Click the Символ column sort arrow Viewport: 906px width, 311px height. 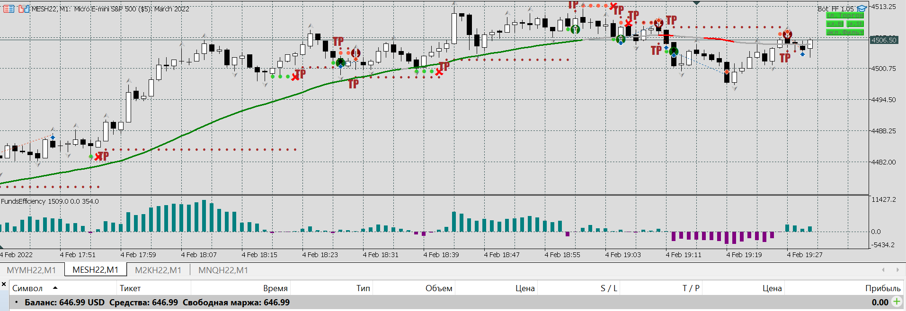[x=55, y=288]
